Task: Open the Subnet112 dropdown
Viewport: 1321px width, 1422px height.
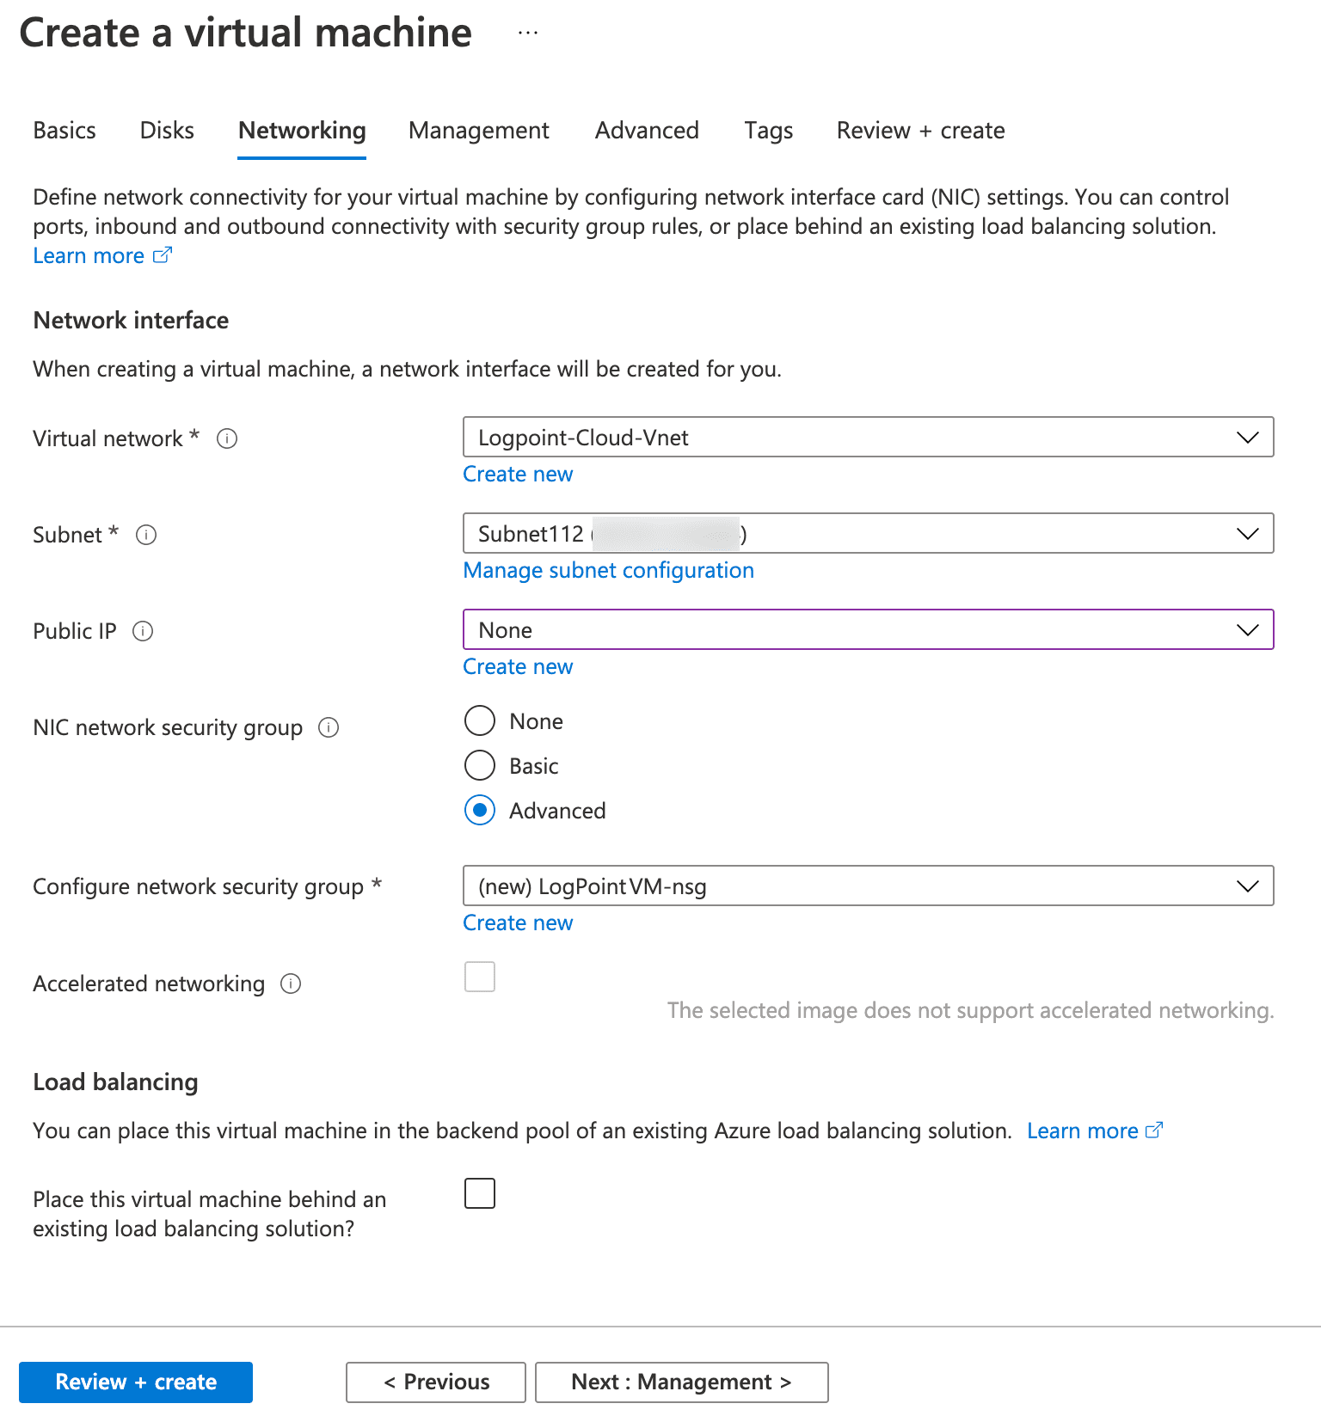Action: pos(869,533)
